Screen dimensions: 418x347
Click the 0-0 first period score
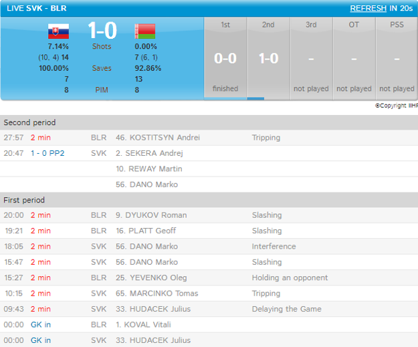[x=225, y=58]
